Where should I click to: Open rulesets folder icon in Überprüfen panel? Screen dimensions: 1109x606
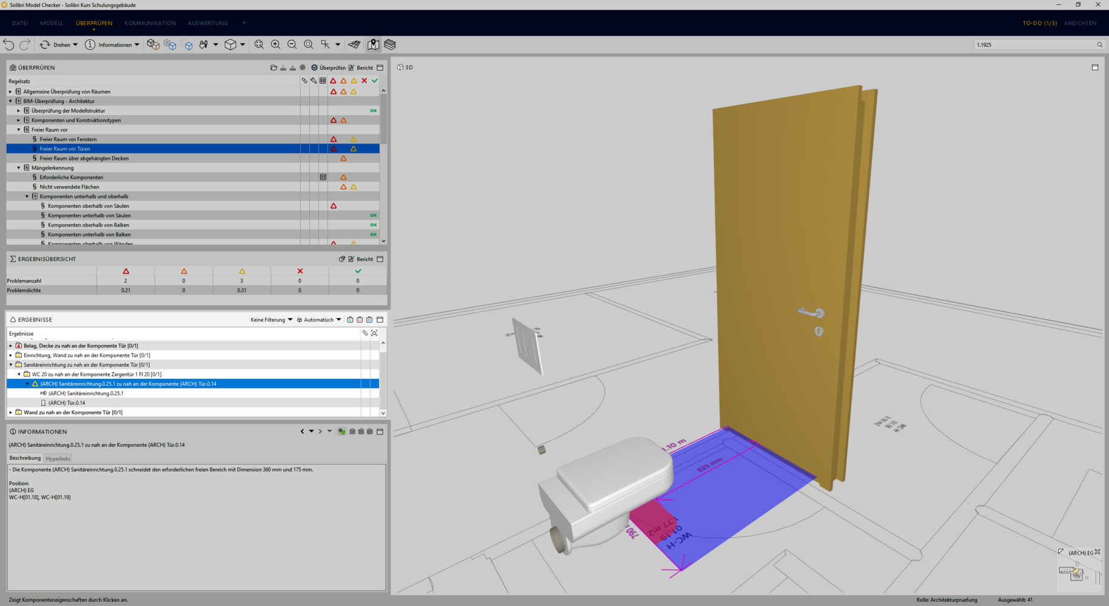click(x=273, y=68)
